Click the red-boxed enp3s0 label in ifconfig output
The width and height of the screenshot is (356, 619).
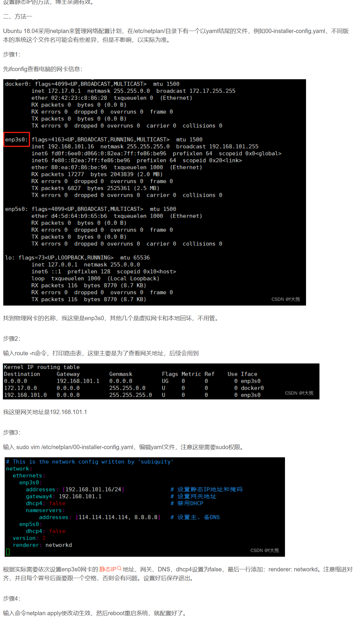pos(16,139)
